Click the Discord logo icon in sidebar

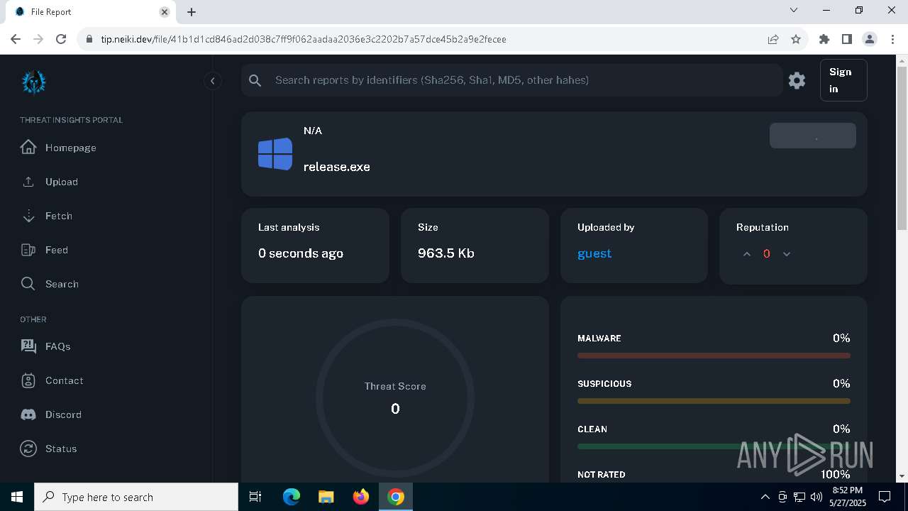tap(28, 414)
